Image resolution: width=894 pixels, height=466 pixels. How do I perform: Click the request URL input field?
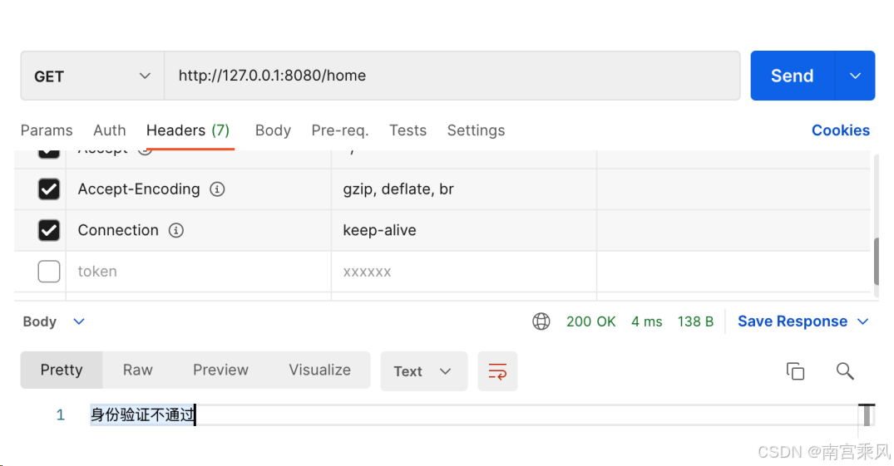click(x=452, y=76)
